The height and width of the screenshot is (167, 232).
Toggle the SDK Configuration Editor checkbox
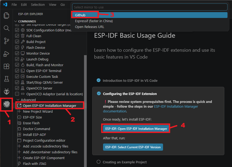point(17,30)
